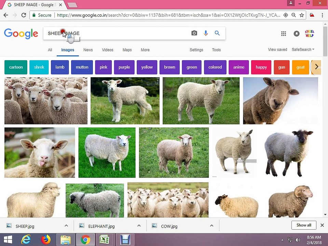Expand COW.jpg download options arrow

coord(211,225)
